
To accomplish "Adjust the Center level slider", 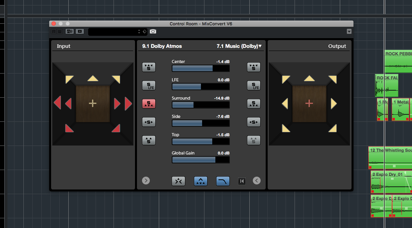I will (201, 68).
